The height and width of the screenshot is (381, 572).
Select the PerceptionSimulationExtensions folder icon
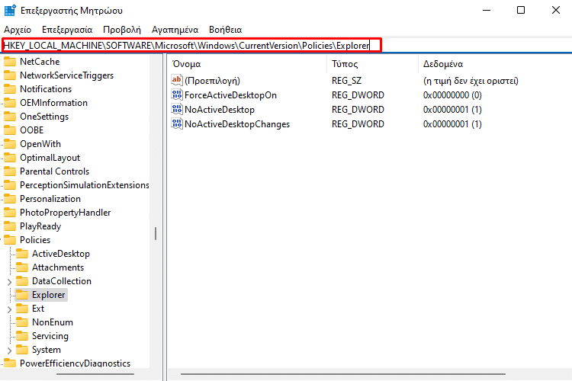tap(10, 185)
